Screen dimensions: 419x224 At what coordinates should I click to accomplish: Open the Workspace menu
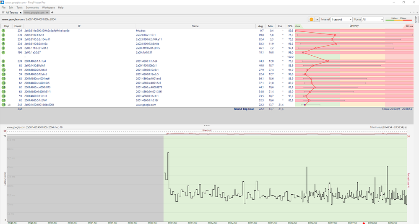[x=48, y=8]
